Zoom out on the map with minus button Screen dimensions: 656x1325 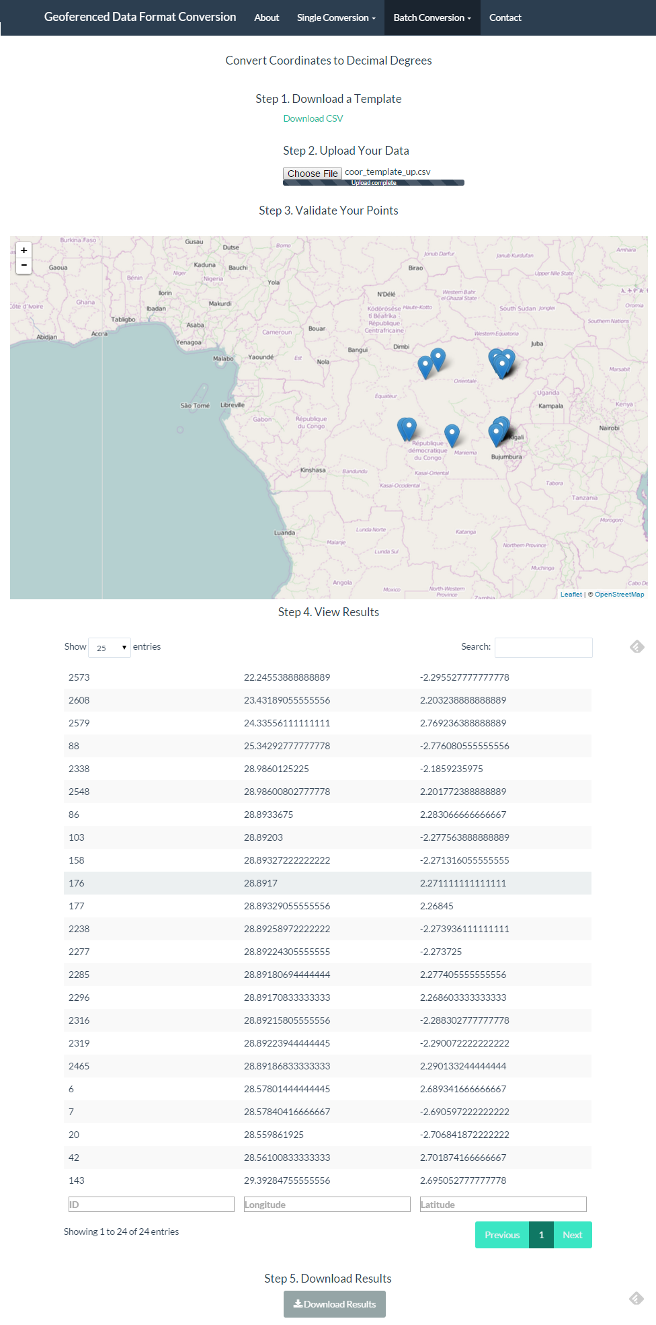(24, 266)
